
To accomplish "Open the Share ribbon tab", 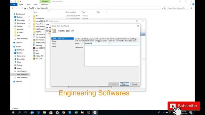I will click(x=29, y=4).
